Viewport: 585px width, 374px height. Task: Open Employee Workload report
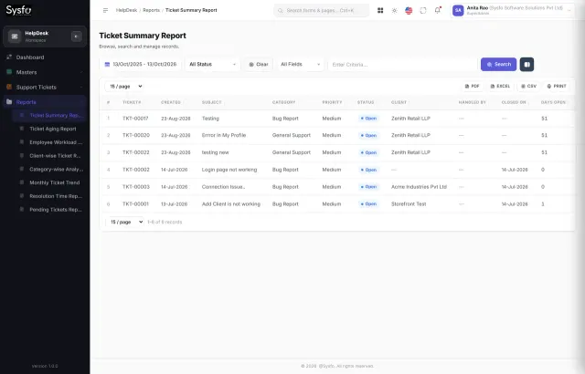pyautogui.click(x=49, y=142)
